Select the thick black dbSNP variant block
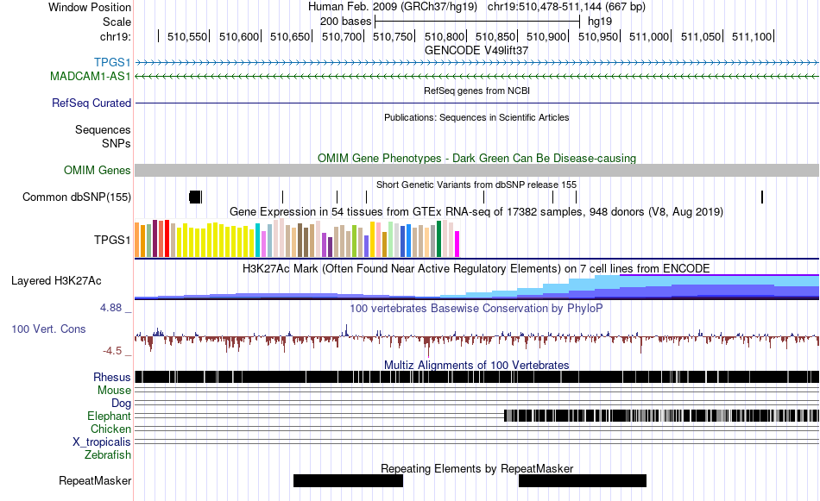The height and width of the screenshot is (501, 820). (195, 197)
